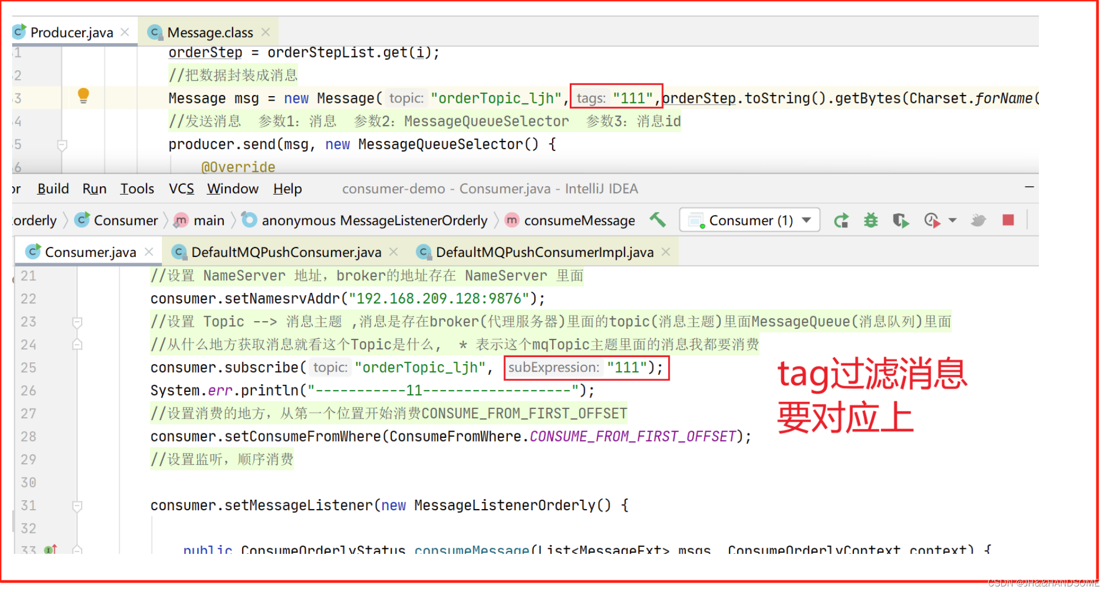Collapse the producer.send block fold marker

click(x=62, y=145)
